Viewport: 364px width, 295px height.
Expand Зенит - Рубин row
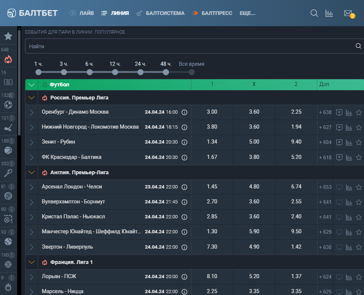(31, 142)
